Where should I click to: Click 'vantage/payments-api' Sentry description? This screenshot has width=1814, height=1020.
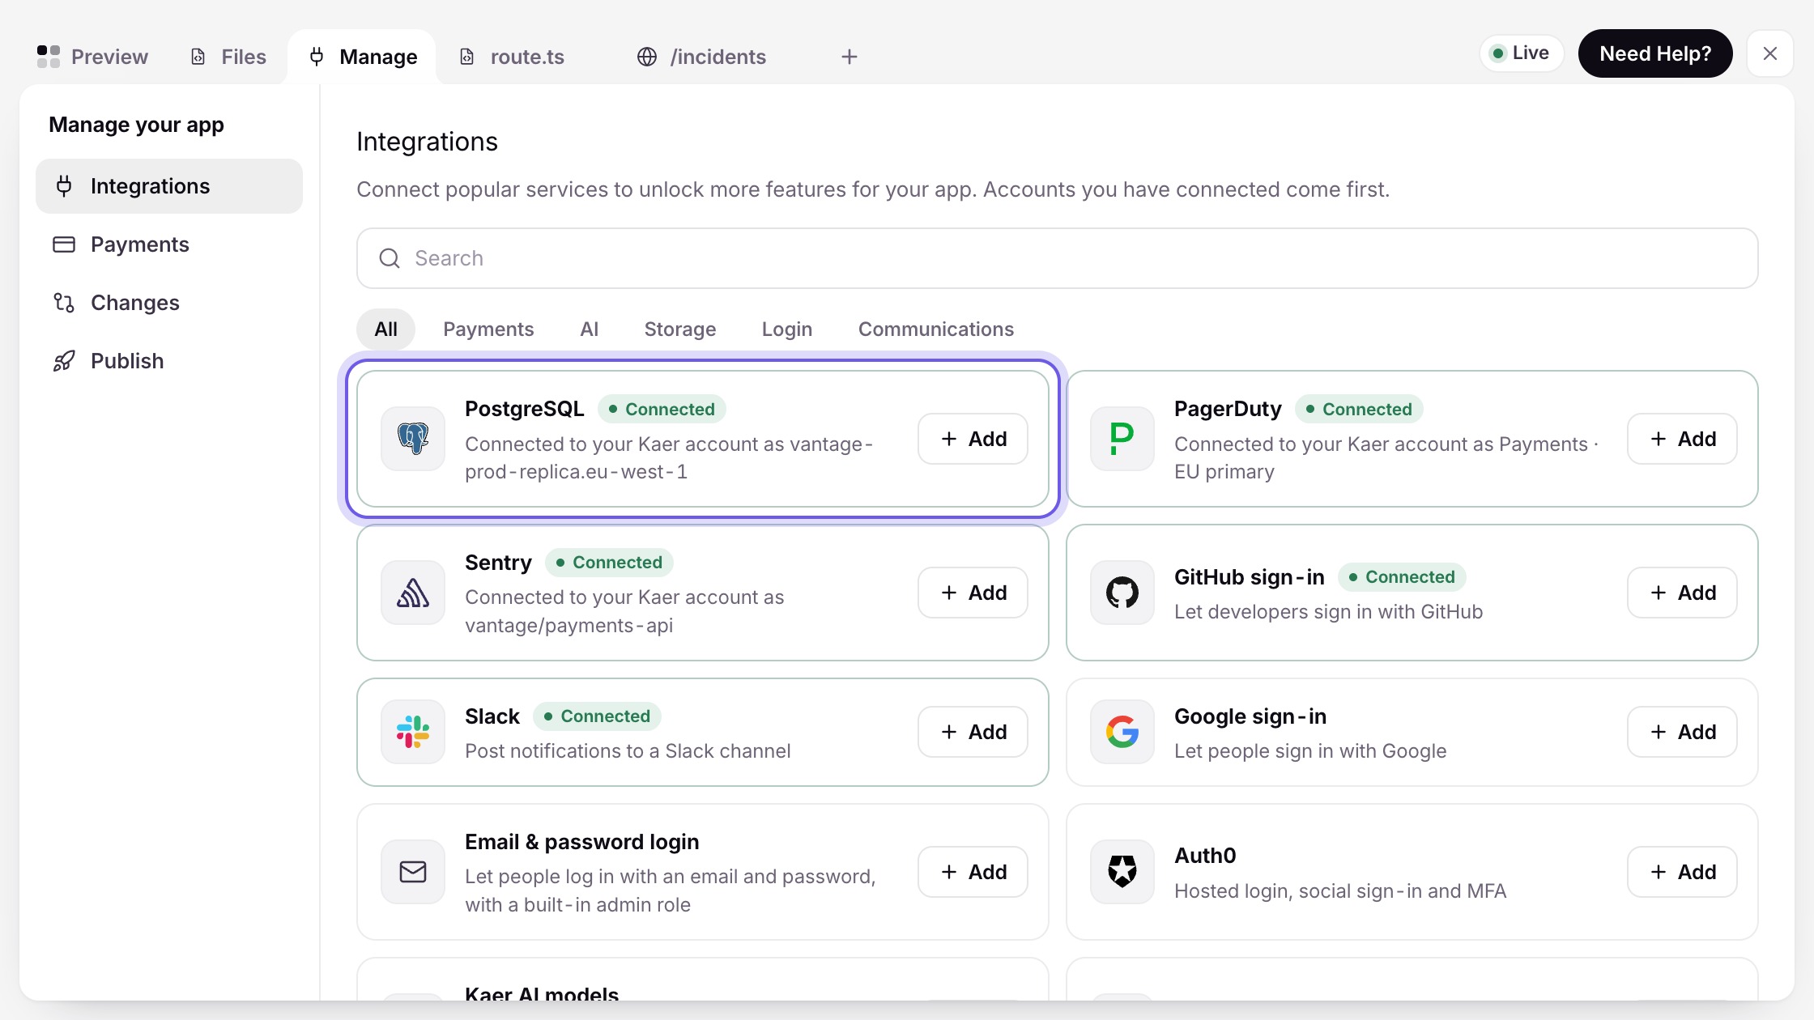[x=568, y=626]
